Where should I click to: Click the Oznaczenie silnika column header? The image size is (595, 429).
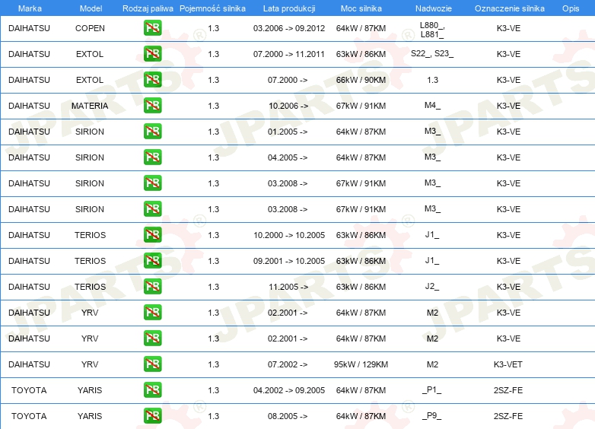(509, 8)
